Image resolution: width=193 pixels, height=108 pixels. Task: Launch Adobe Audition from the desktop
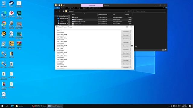pyautogui.click(x=19, y=15)
